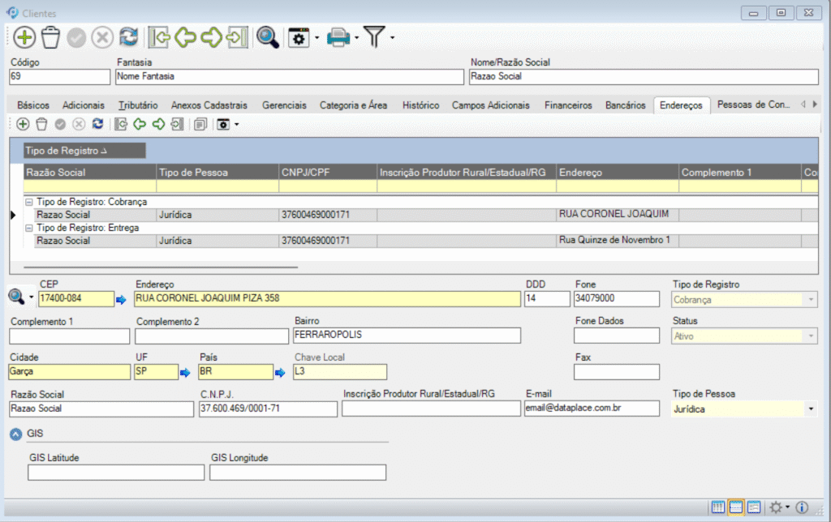Click the info icon in status bar

point(802,507)
